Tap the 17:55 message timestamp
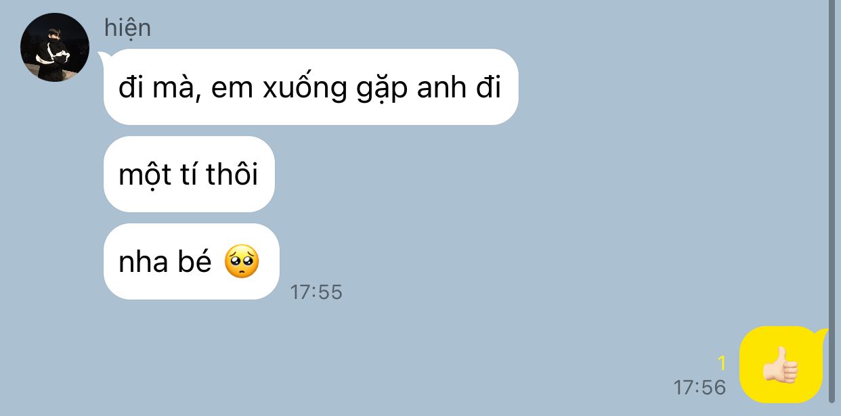Viewport: 841px width, 416px height. click(316, 292)
